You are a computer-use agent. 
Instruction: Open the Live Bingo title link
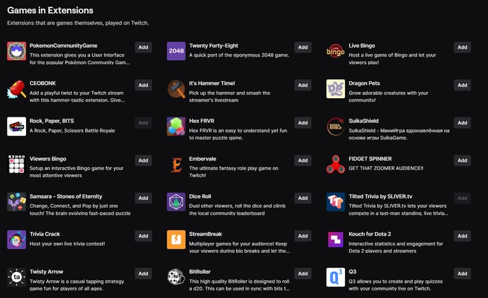(362, 46)
